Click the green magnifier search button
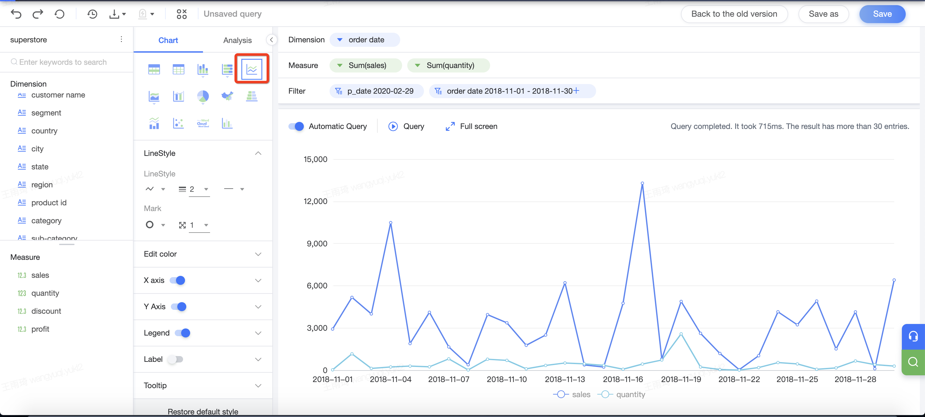The image size is (925, 417). (x=913, y=362)
